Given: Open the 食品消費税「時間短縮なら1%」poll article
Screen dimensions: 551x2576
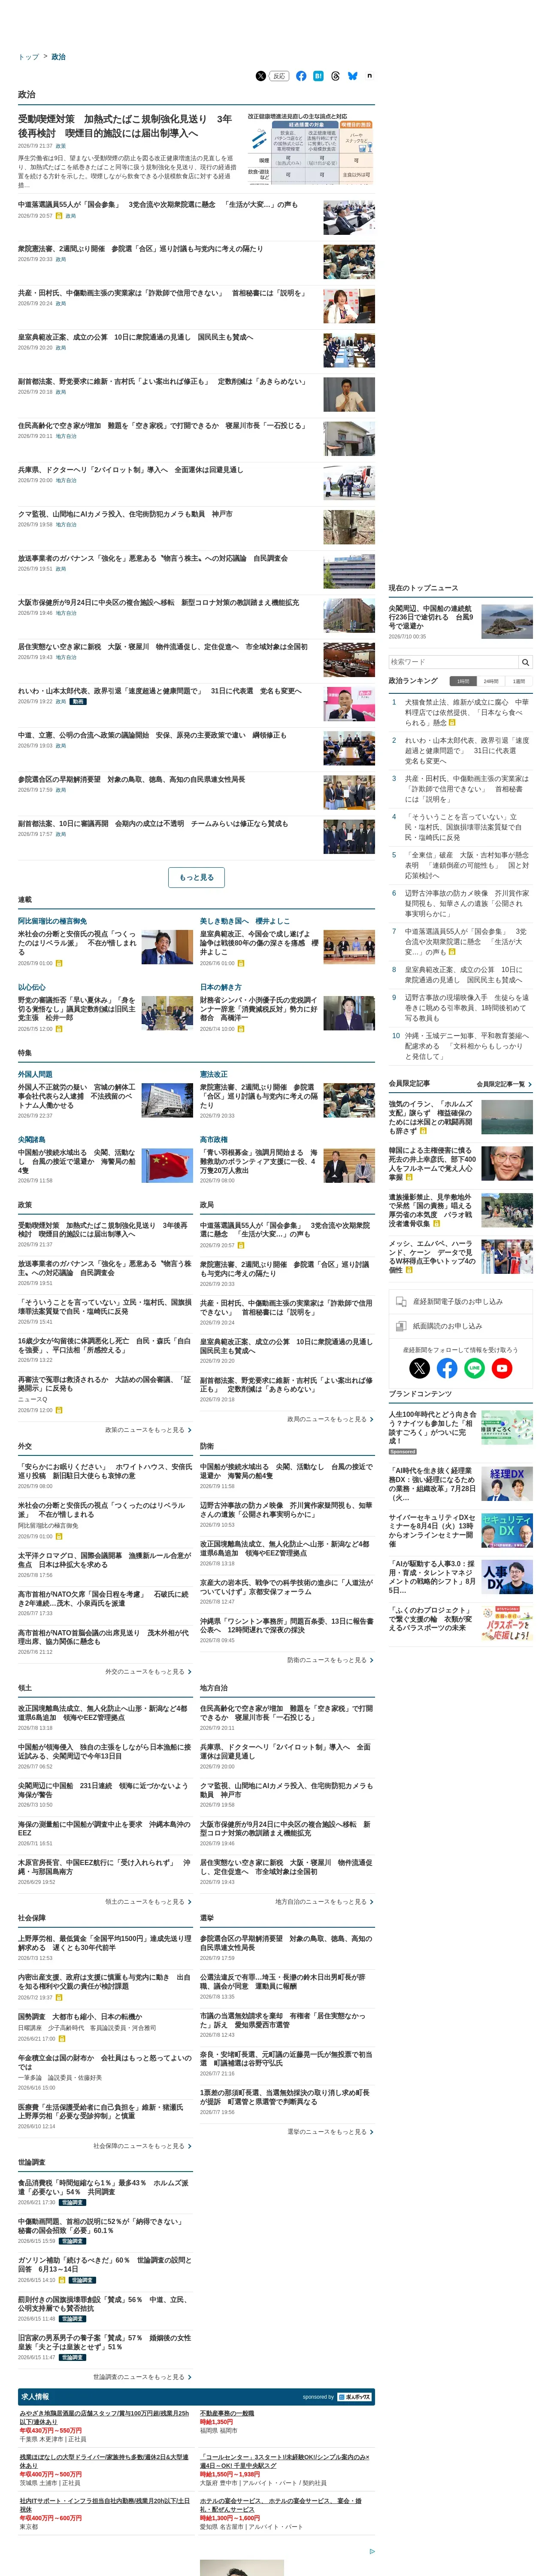Looking at the screenshot, I should pyautogui.click(x=104, y=2186).
